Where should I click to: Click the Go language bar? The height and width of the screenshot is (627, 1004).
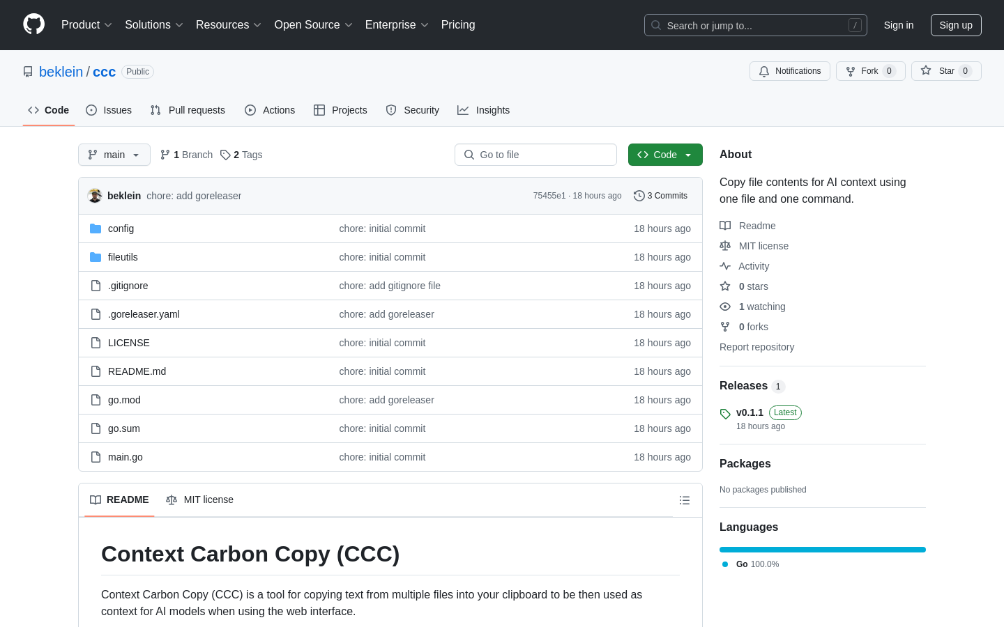point(823,550)
